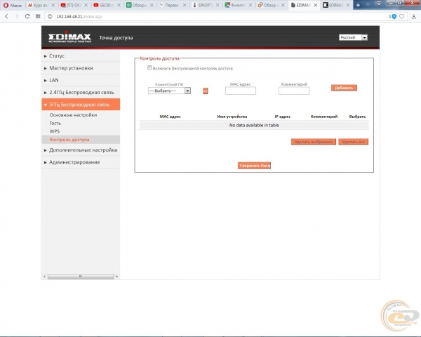Open the Клиентский ПК dropdown
This screenshot has width=421, height=337.
[x=169, y=91]
